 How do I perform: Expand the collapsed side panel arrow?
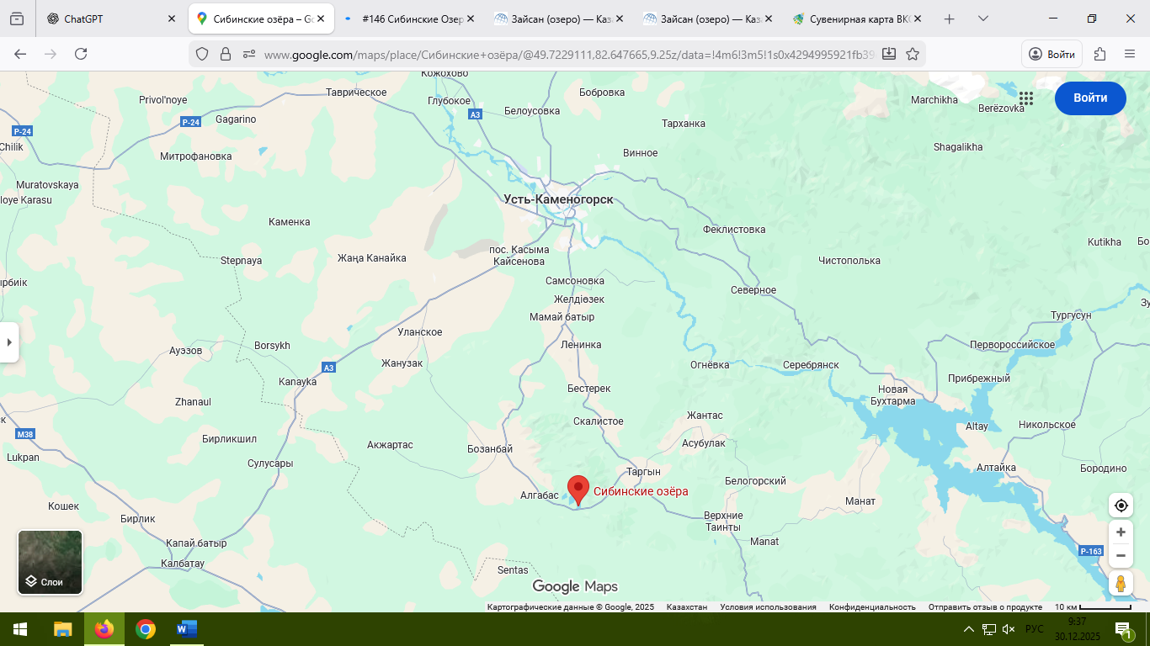coord(9,342)
